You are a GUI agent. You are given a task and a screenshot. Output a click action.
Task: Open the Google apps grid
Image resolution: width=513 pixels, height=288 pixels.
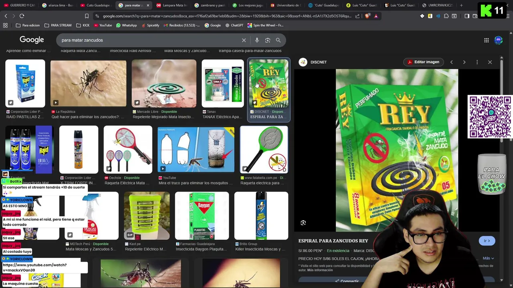(x=486, y=40)
